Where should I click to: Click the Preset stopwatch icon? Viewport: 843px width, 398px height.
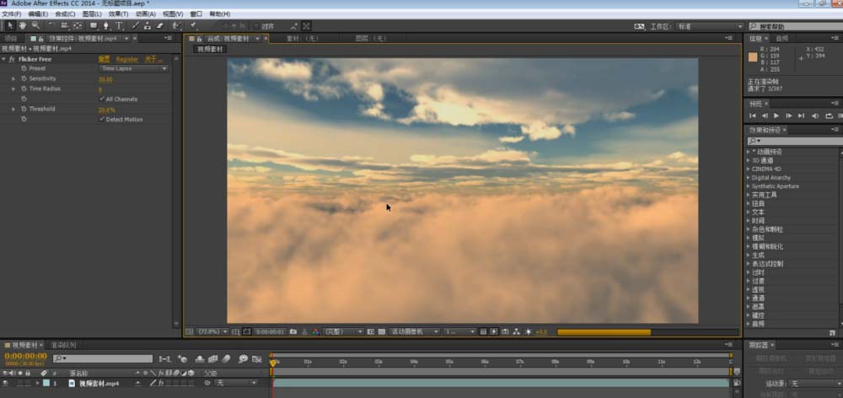(24, 69)
